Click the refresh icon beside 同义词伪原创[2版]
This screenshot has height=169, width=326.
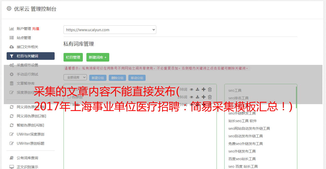[12, 116]
